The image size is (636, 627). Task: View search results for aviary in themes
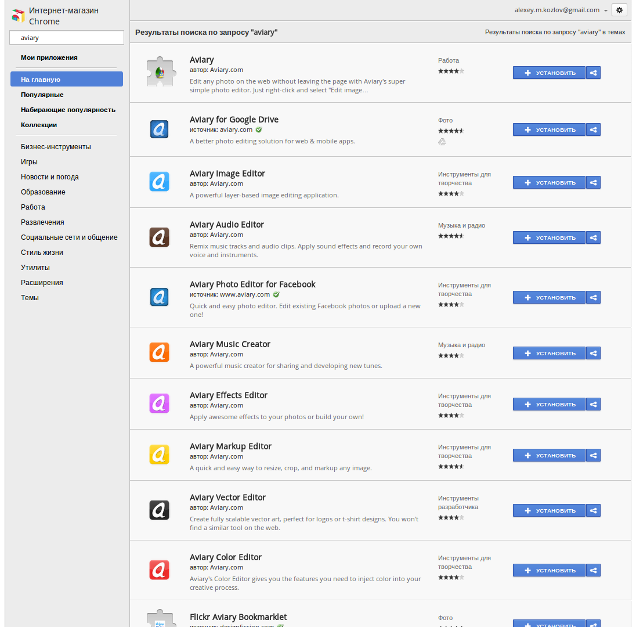click(x=555, y=33)
